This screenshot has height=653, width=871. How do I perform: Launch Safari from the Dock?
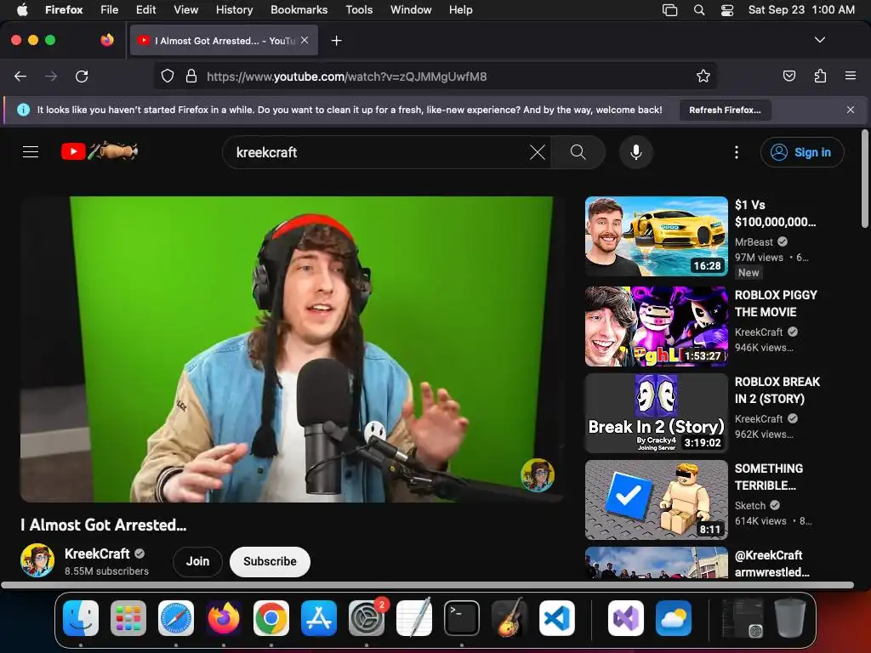(x=176, y=618)
